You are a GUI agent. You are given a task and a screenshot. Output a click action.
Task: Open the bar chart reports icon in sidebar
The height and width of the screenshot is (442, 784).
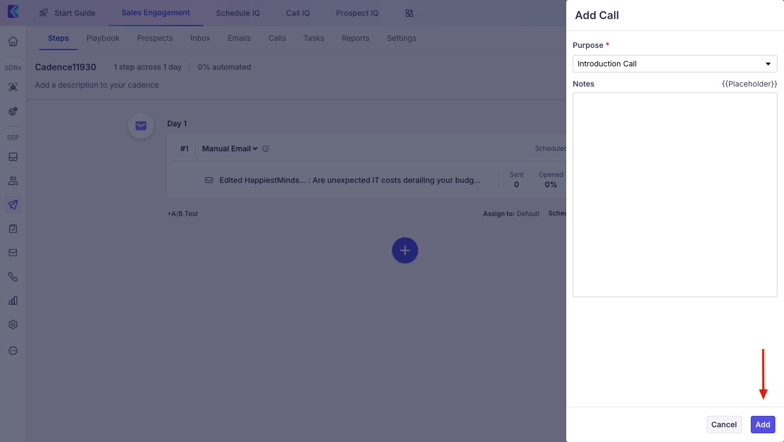13,300
